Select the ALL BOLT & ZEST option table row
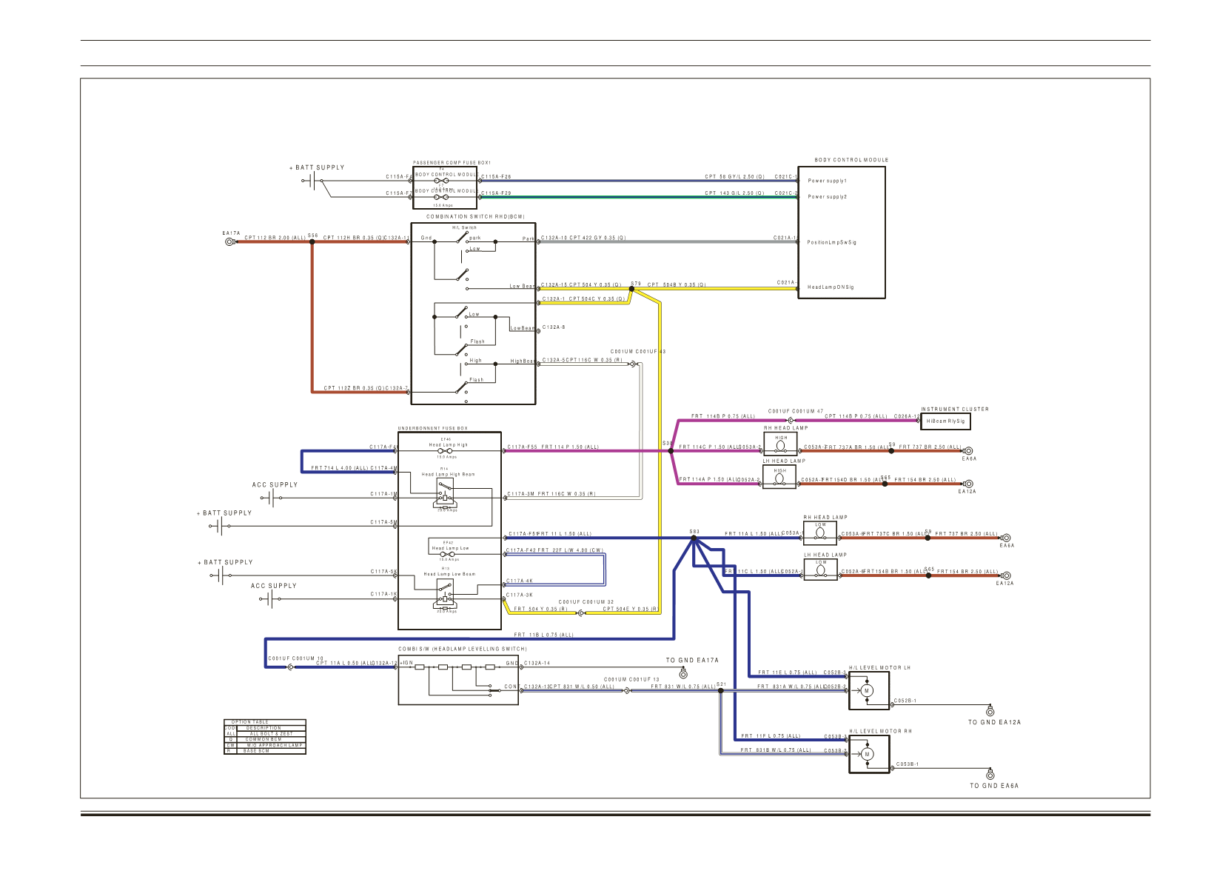Screen dimensions: 1231x871 (265, 733)
